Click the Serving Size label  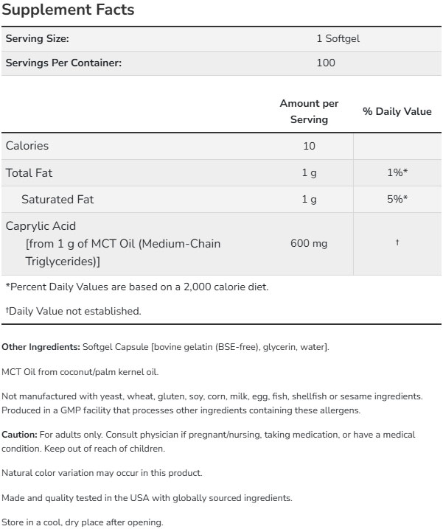pos(38,39)
